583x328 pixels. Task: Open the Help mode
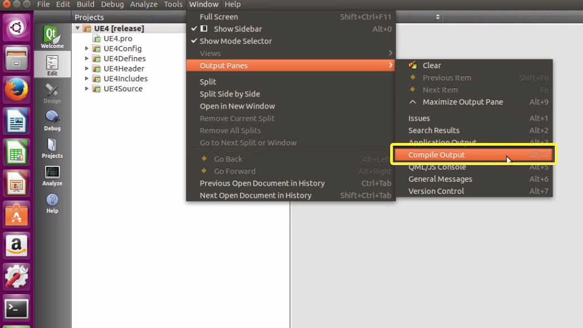[52, 203]
